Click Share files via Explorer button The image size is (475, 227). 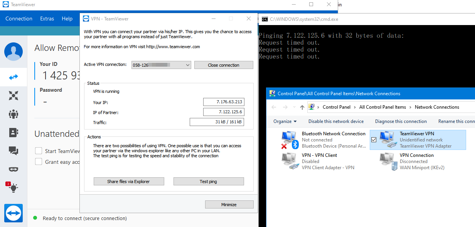[x=129, y=182]
